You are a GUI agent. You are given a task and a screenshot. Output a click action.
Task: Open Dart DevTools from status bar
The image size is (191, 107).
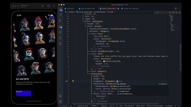point(129,106)
